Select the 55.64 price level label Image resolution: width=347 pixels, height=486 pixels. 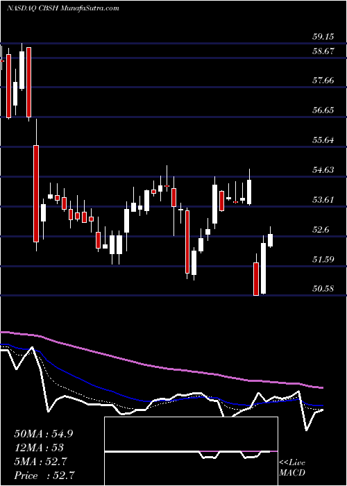click(323, 140)
